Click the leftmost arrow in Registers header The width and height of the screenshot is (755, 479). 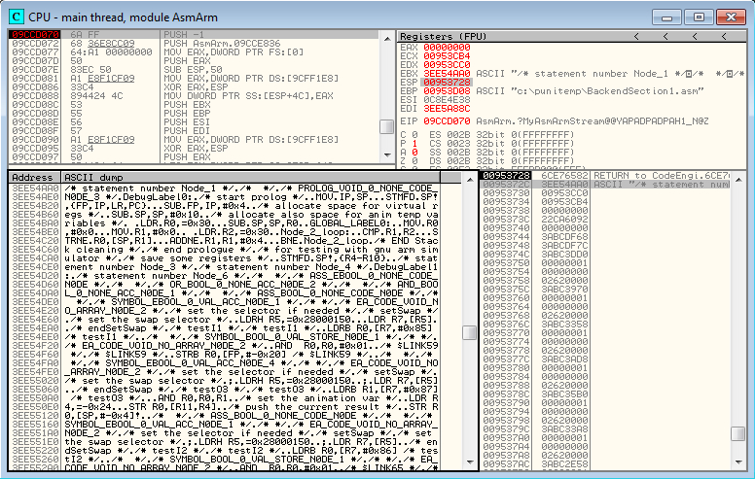(636, 37)
